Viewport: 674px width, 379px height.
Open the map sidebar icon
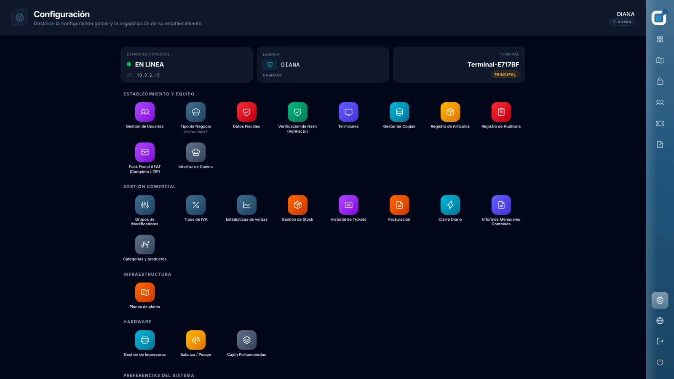point(660,60)
